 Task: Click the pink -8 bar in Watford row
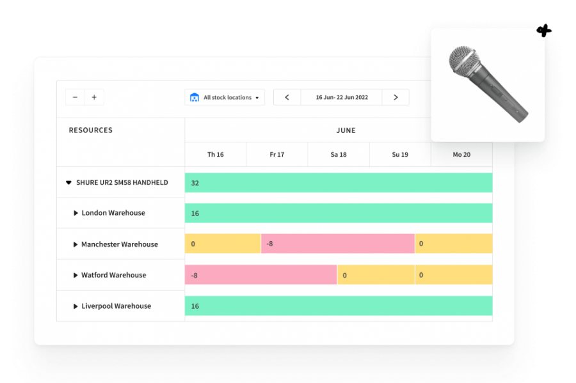[x=260, y=275]
